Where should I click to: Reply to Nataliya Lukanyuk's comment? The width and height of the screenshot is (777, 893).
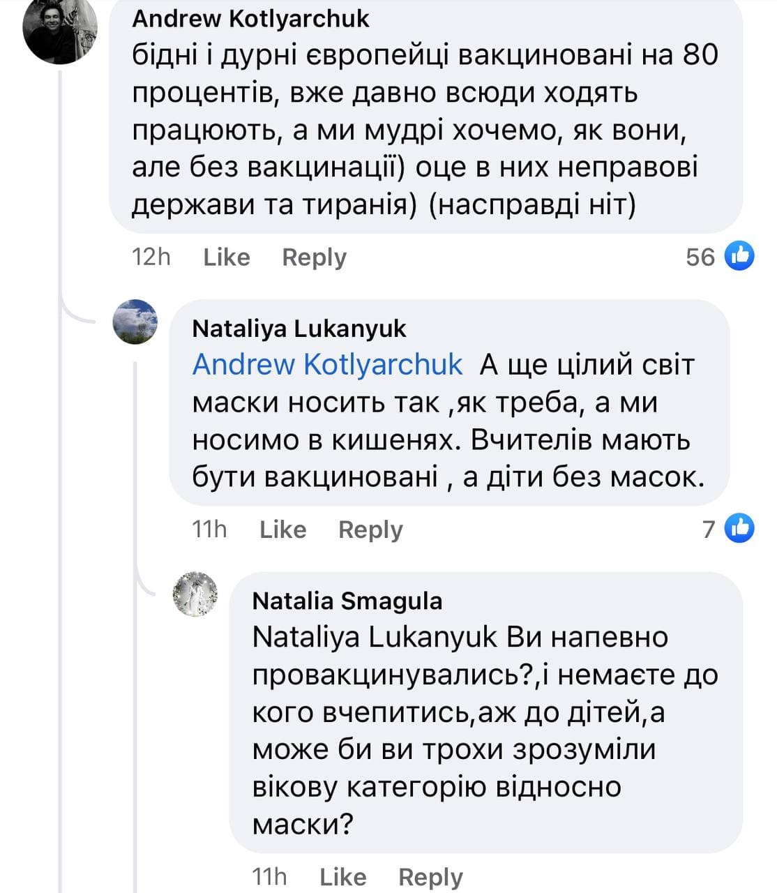click(370, 530)
